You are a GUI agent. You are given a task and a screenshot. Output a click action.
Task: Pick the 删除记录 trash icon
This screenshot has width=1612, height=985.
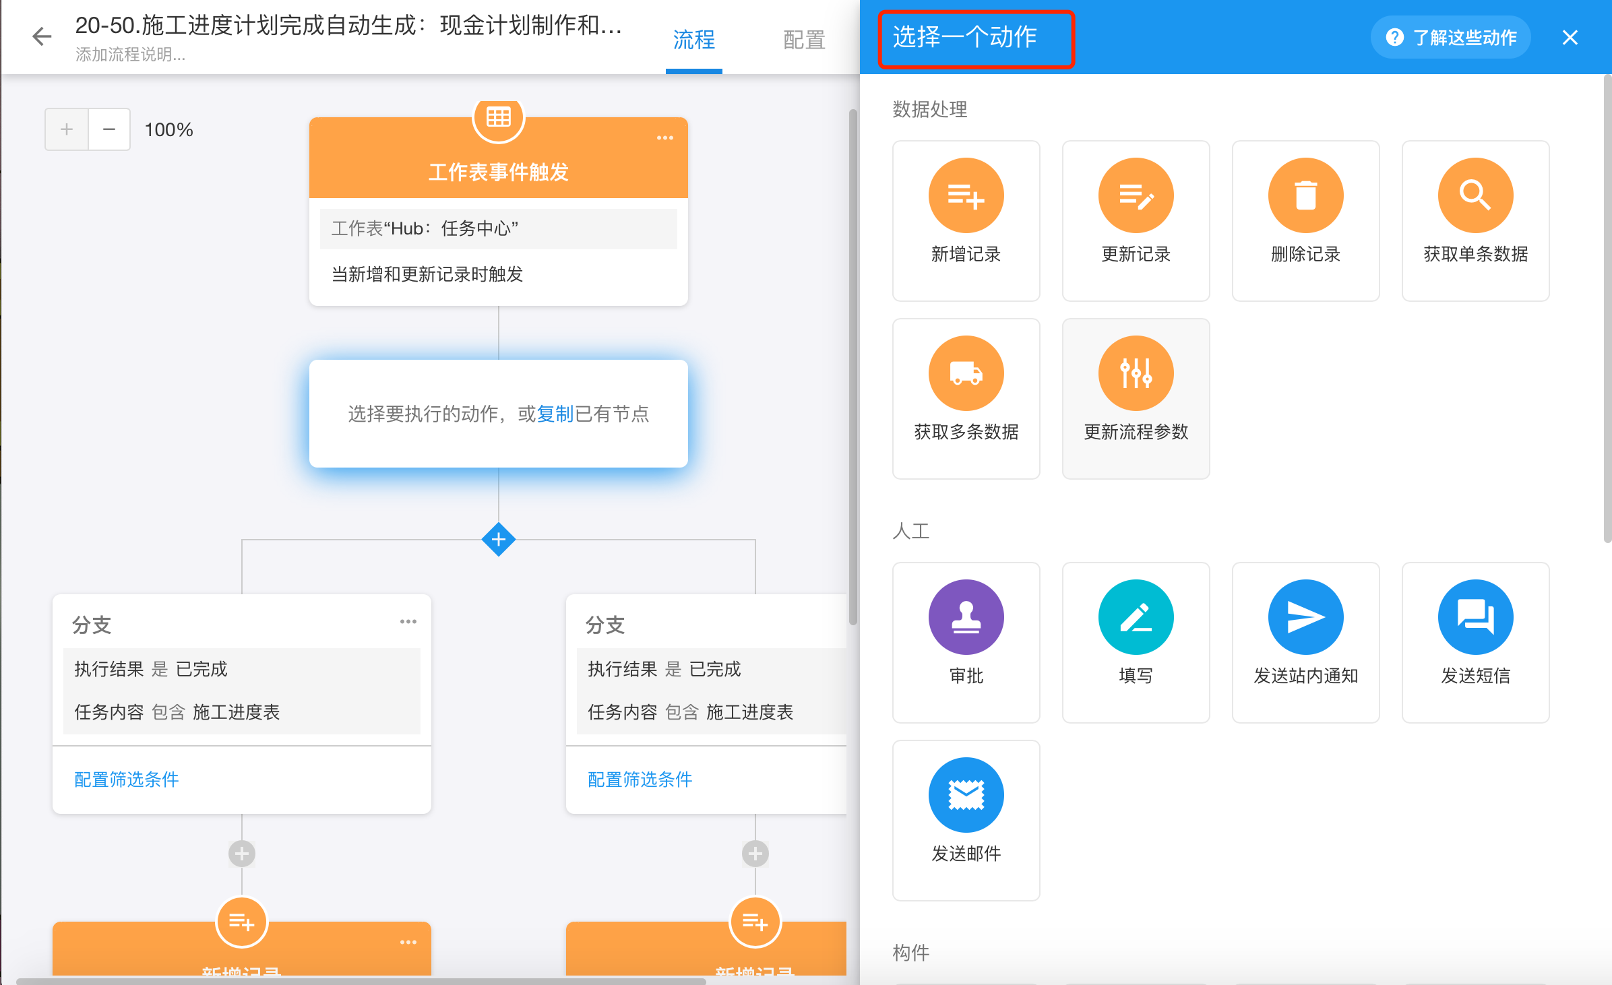(1305, 195)
